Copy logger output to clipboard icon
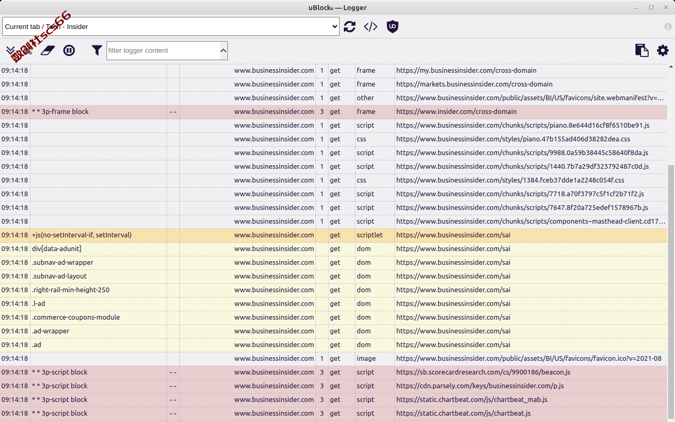 (642, 51)
